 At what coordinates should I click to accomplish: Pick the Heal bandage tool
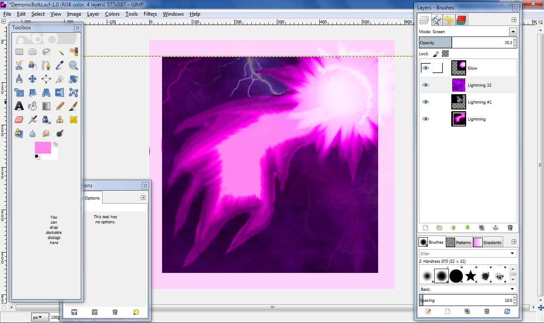pos(74,120)
